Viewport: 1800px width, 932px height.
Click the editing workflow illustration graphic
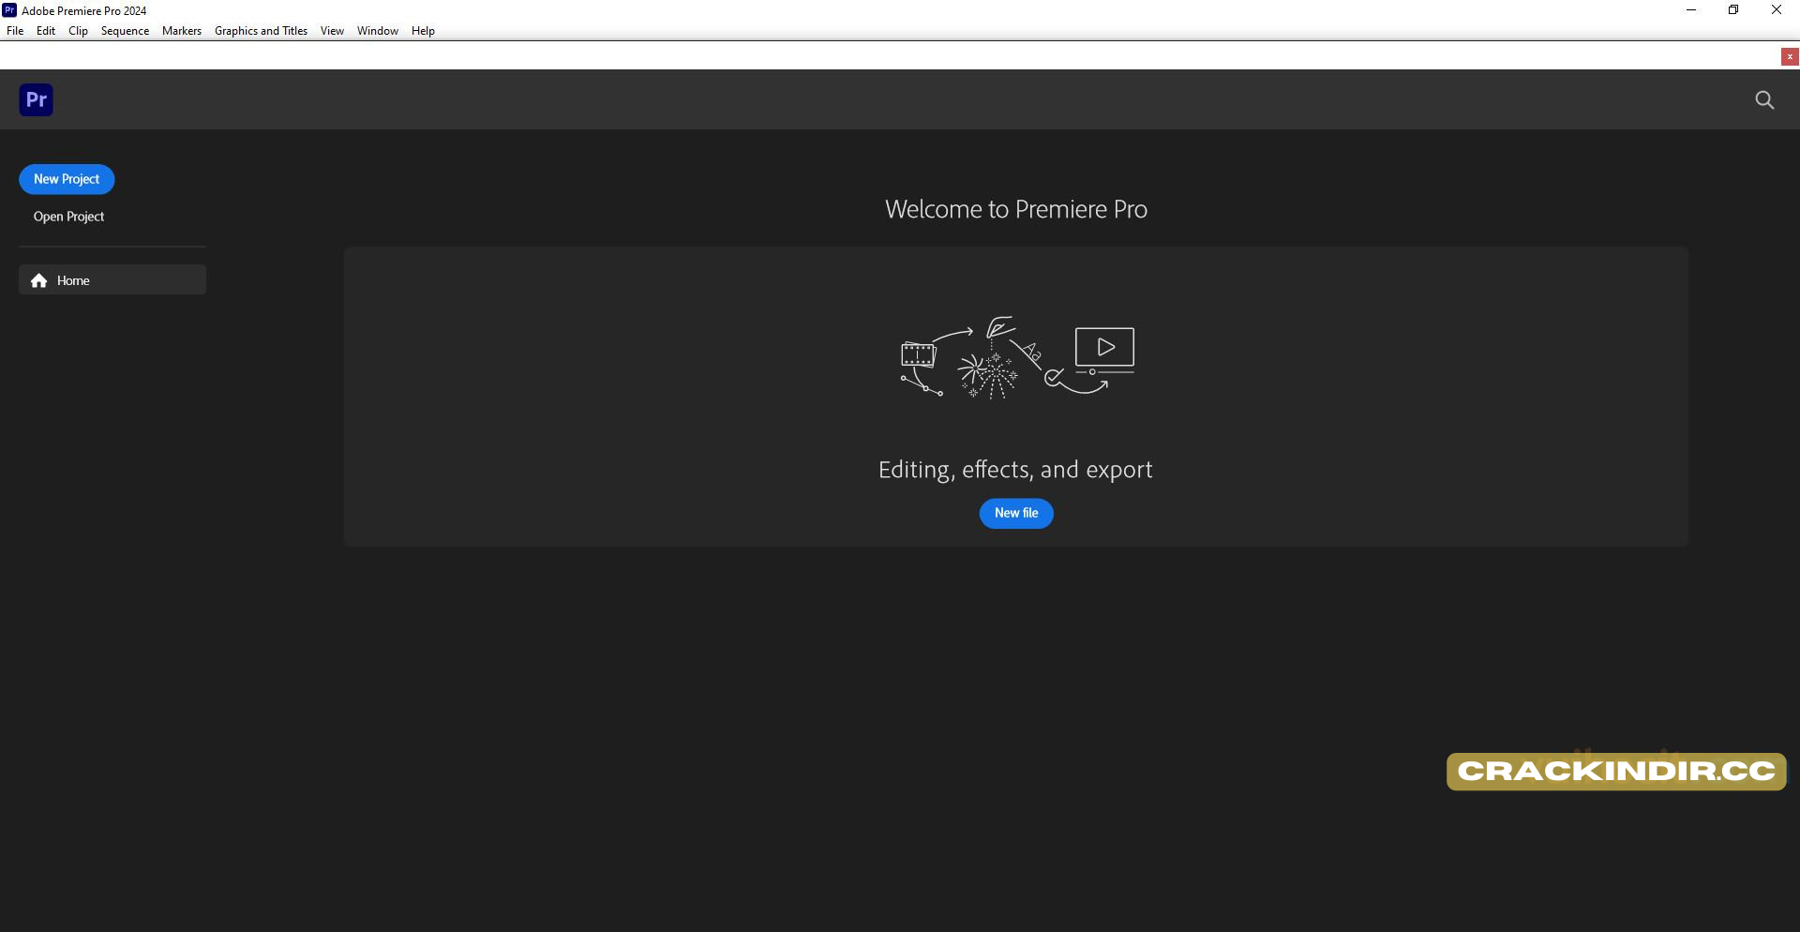click(x=1017, y=358)
